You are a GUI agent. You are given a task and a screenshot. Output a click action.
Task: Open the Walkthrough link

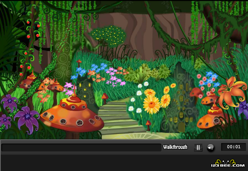point(175,147)
